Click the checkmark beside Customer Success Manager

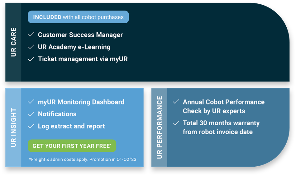(x=31, y=35)
